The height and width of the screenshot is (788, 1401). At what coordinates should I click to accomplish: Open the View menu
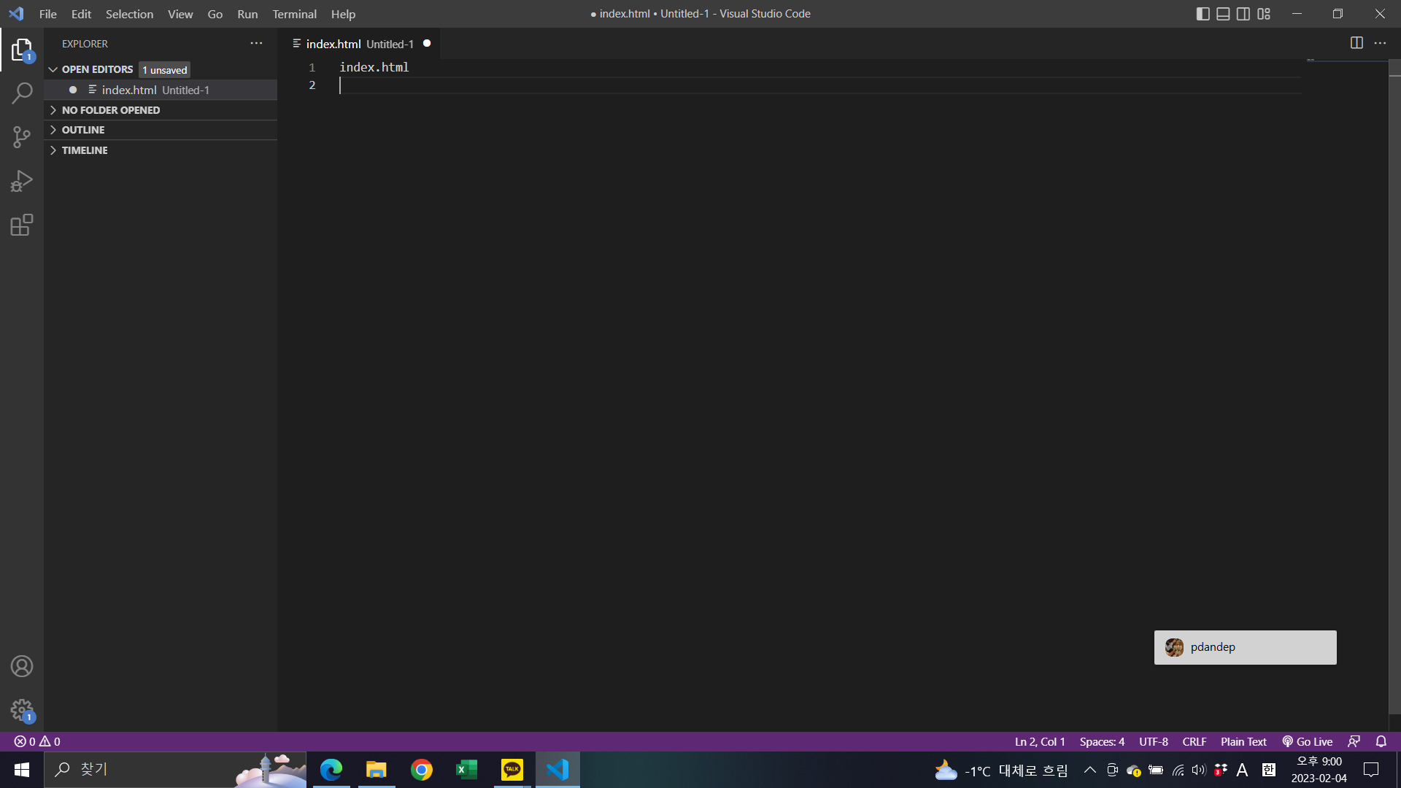coord(180,14)
